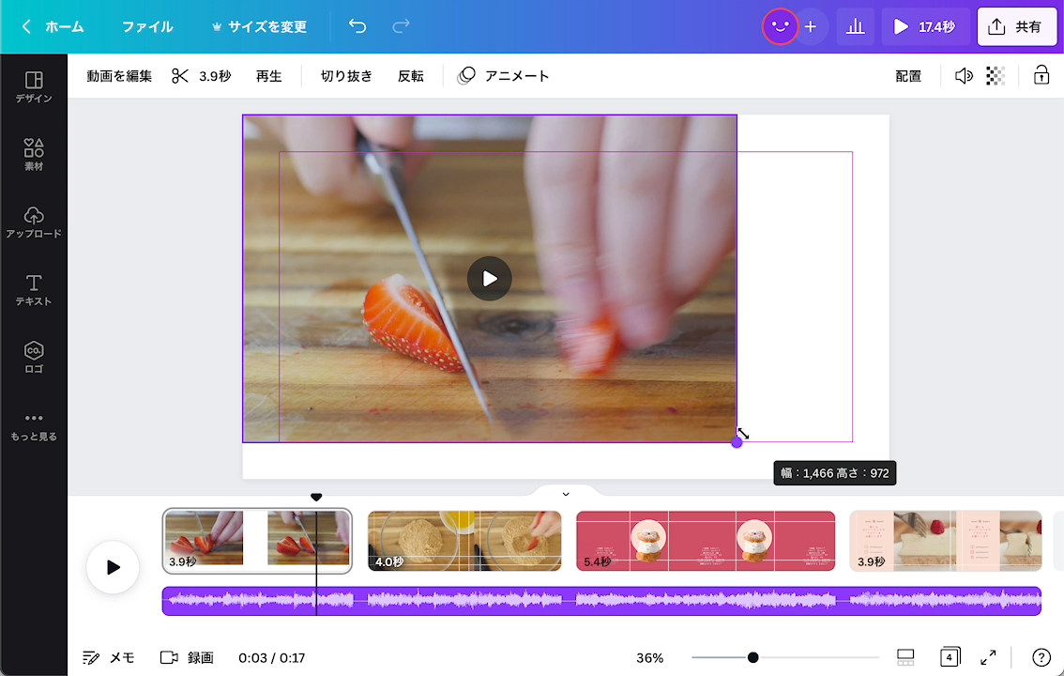Play presentation 17.4秒 button
1064x676 pixels.
point(925,26)
